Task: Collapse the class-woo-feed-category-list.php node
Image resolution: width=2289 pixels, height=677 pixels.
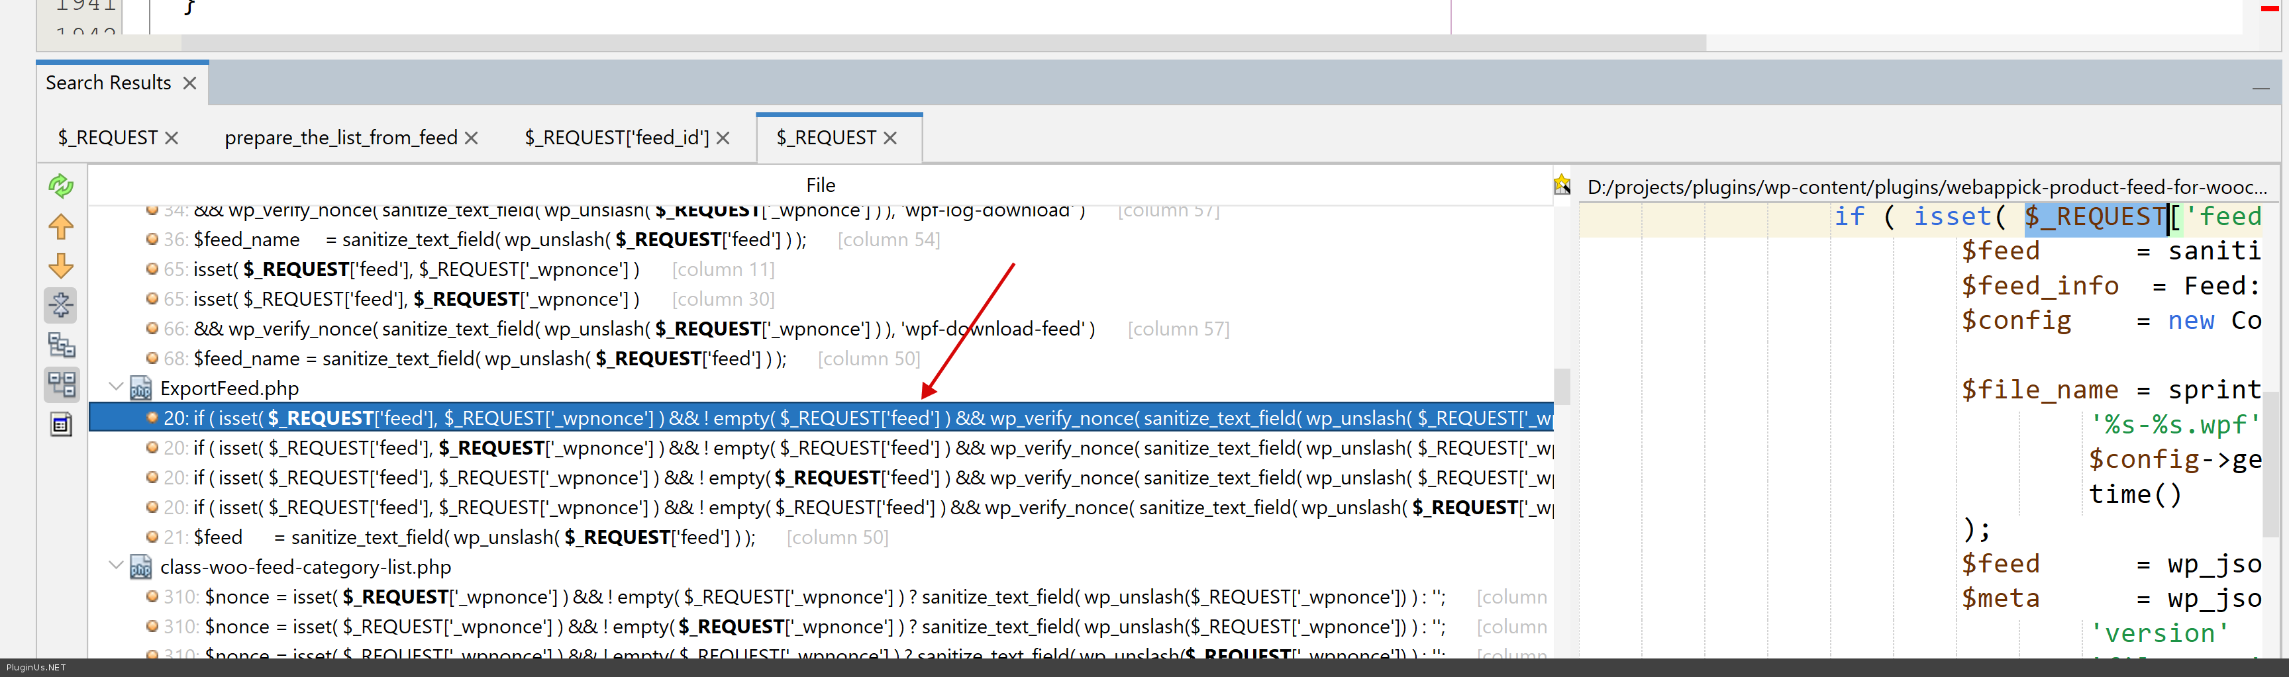Action: [x=115, y=566]
